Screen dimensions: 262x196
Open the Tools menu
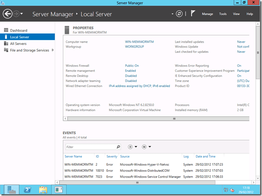tap(223, 14)
